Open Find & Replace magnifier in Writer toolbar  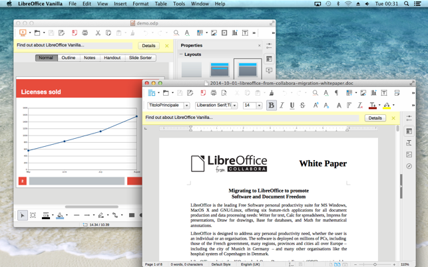[x=316, y=93]
